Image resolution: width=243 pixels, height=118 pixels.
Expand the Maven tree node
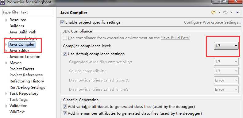[x=6, y=63]
